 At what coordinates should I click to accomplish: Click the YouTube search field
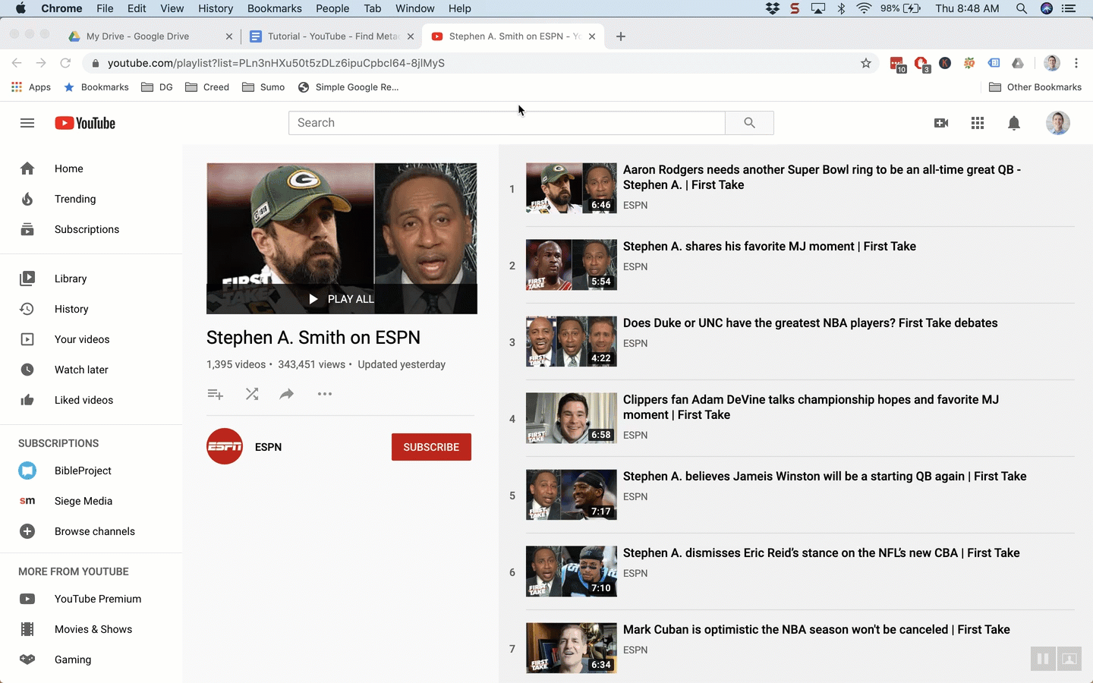pos(506,123)
